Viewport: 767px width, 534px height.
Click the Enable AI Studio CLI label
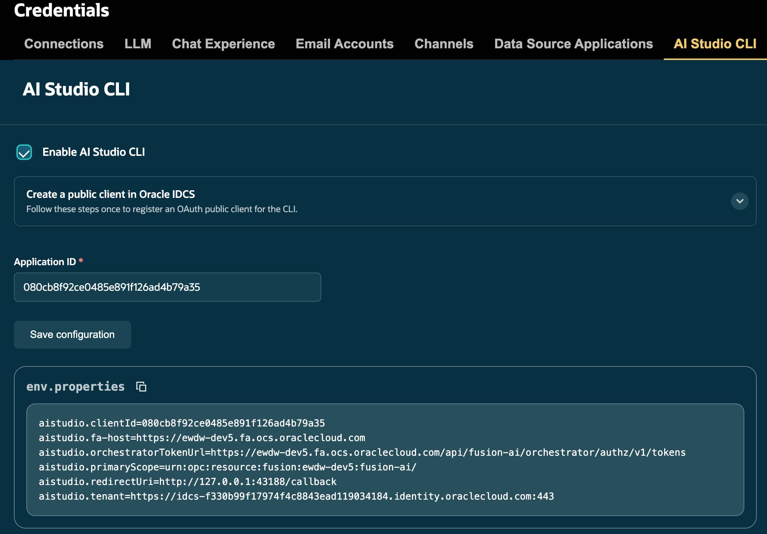pos(94,152)
